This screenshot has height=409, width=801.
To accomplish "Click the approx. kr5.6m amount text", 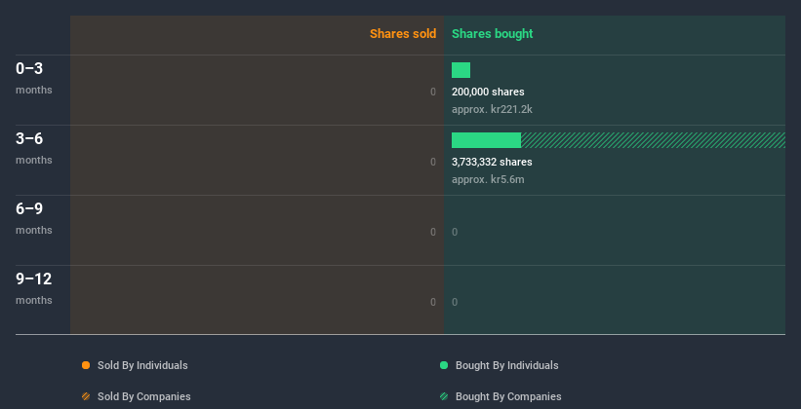I will tap(488, 179).
